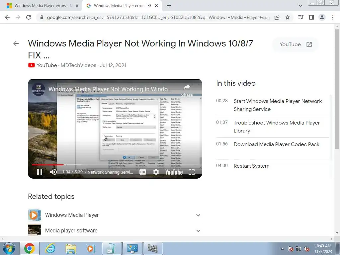
Task: Click the Network Sharing Servi... chapter label
Action: pyautogui.click(x=110, y=172)
